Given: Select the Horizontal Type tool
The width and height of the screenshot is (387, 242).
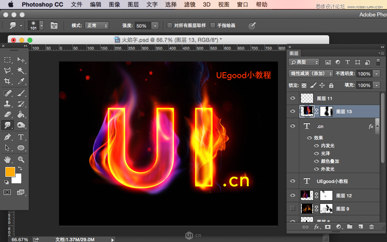Looking at the screenshot, I should (21, 137).
